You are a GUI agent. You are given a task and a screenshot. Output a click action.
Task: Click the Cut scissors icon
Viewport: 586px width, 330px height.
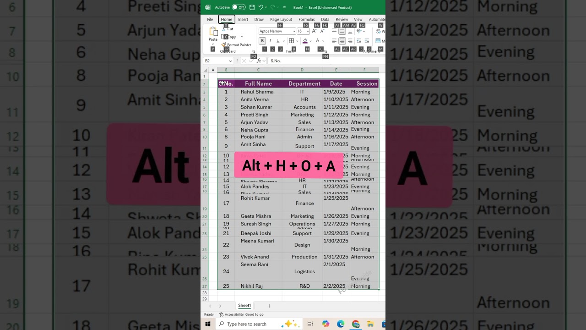[223, 29]
